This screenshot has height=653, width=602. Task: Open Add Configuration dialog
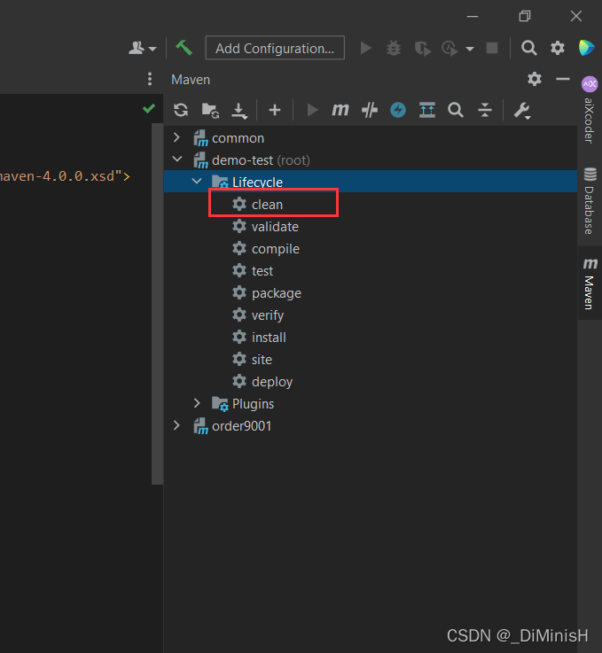pos(275,48)
